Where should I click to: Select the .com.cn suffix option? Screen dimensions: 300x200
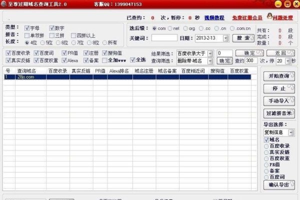coord(232,28)
